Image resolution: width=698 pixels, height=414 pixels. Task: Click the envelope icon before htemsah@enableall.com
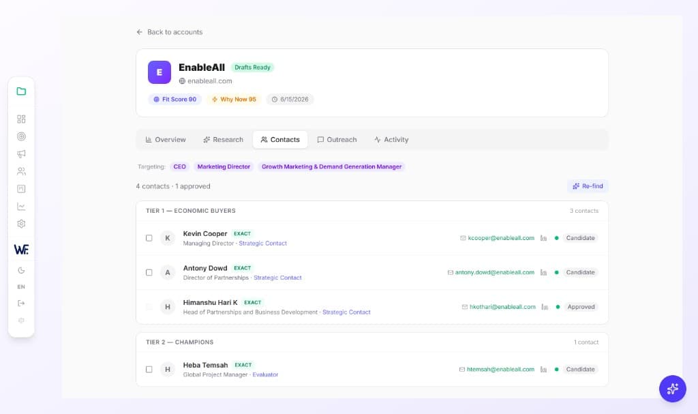[462, 370]
